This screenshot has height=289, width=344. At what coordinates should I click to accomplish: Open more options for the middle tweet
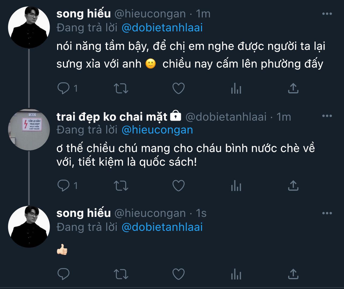(x=327, y=116)
